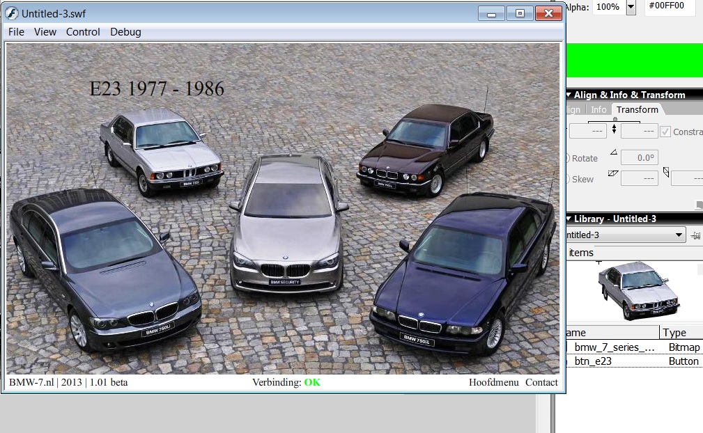Click the horizontal skew value field
Screen dimensions: 703x433
tap(640, 178)
